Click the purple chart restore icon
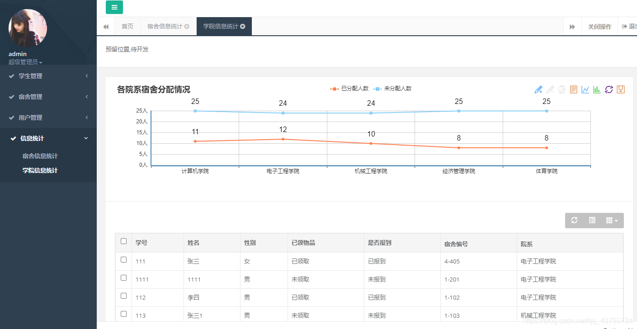The image size is (637, 329). click(609, 89)
